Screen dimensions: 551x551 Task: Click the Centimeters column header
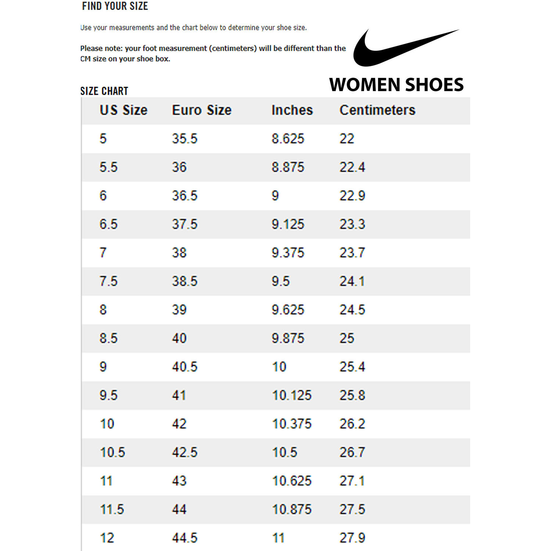(377, 110)
